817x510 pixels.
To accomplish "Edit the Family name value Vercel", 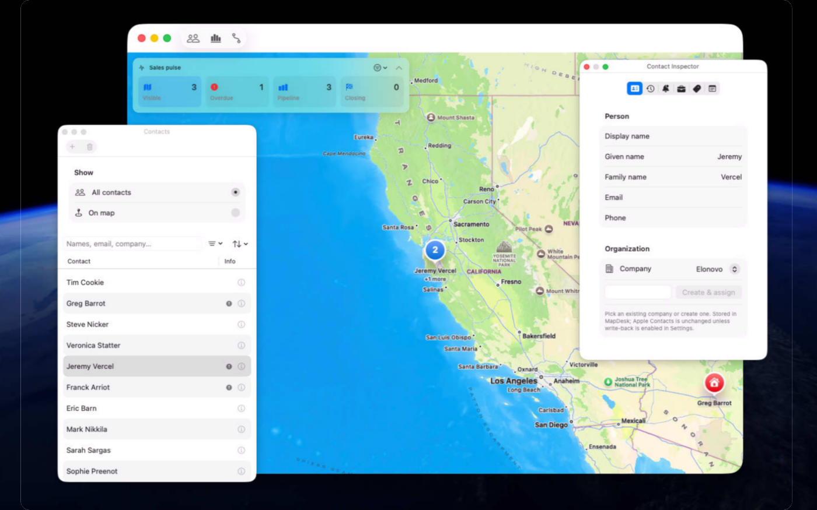I will [x=731, y=177].
